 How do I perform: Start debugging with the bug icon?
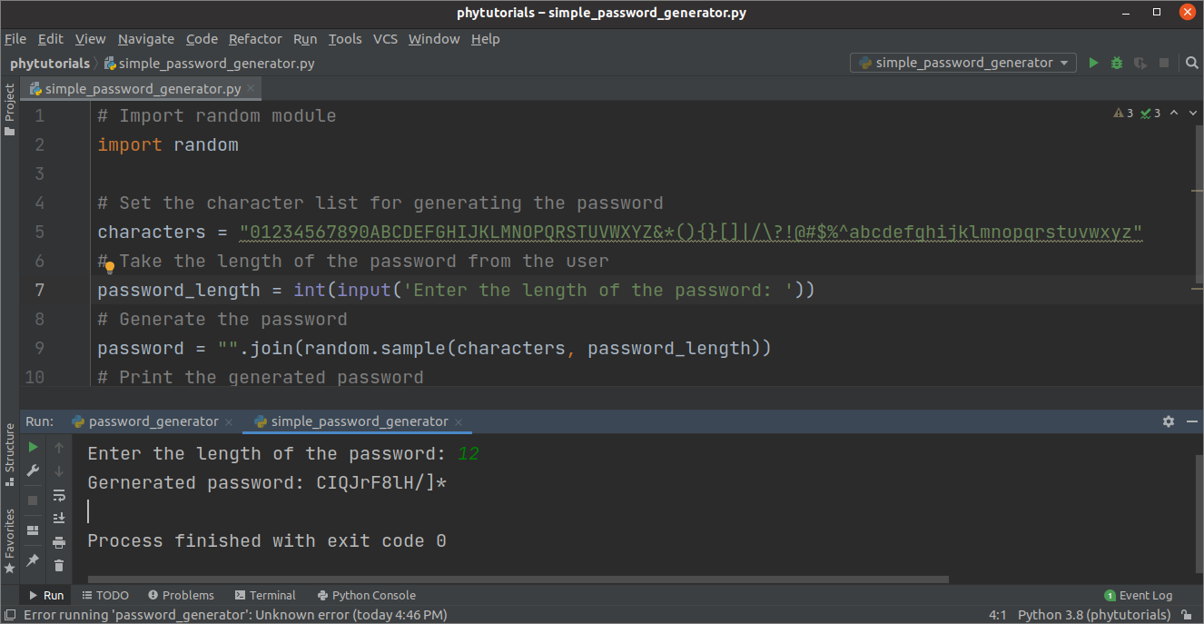point(1116,63)
